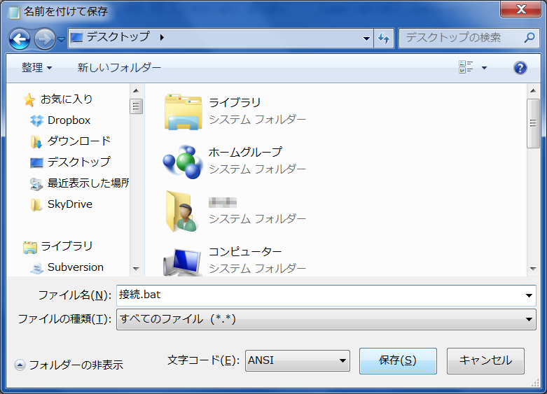This screenshot has width=547, height=394.
Task: Expand the file name history dropdown arrow
Action: click(529, 295)
